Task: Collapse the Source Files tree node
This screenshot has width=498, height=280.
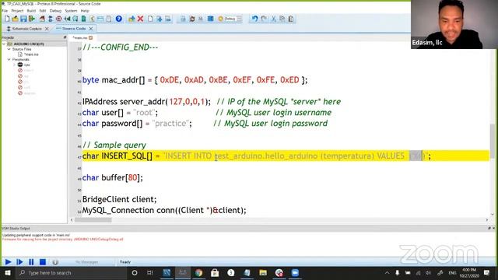Action: (9, 49)
